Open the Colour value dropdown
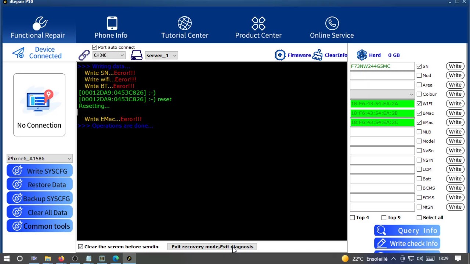This screenshot has width=470, height=264. pyautogui.click(x=382, y=94)
